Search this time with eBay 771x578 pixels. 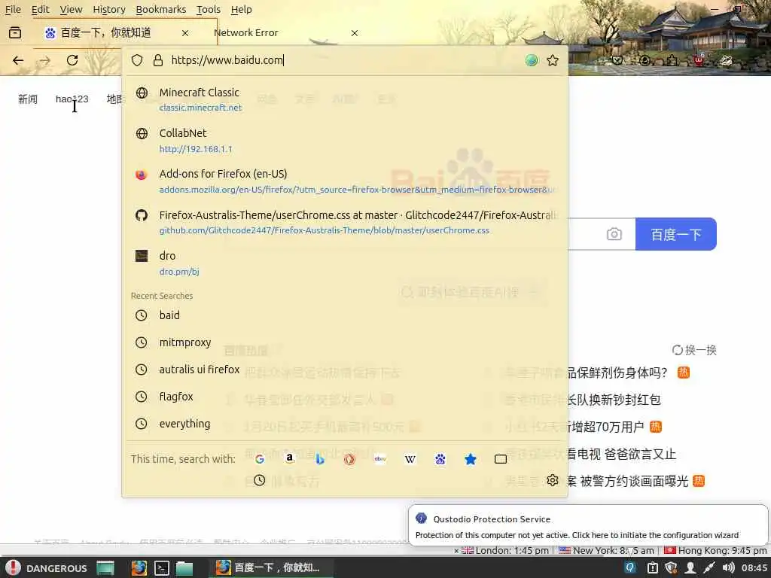pos(380,459)
